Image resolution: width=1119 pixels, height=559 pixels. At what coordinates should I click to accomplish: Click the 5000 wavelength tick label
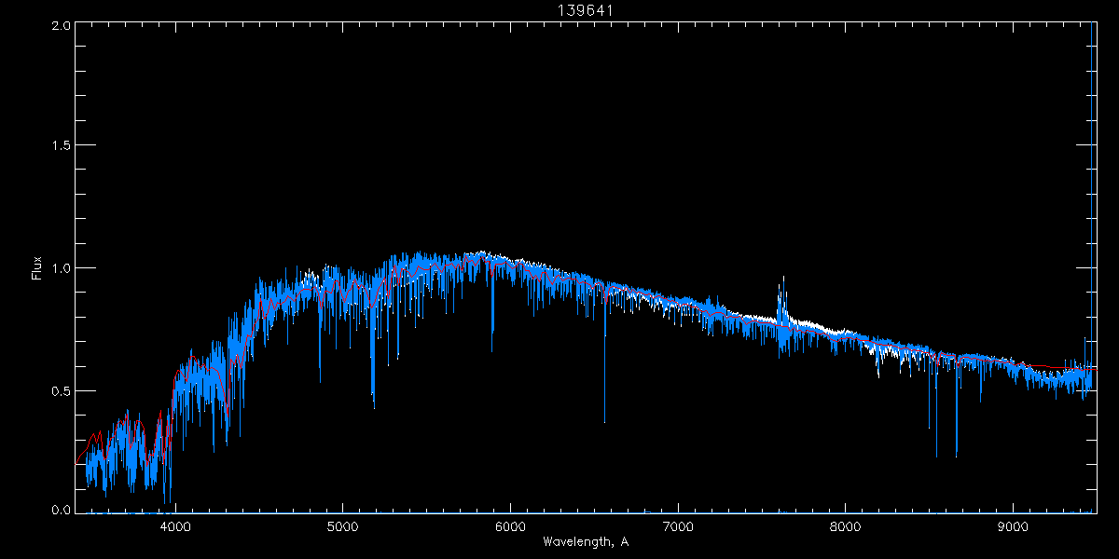tap(342, 525)
